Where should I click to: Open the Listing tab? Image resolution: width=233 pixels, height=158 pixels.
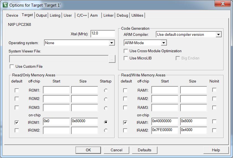pos(55,15)
